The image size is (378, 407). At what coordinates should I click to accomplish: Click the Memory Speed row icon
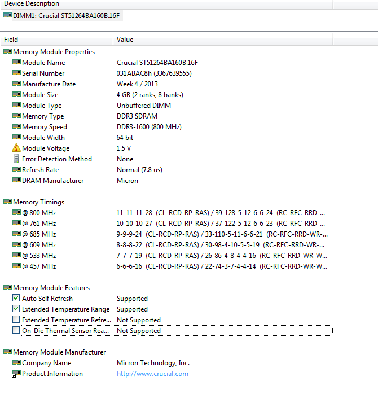16,126
